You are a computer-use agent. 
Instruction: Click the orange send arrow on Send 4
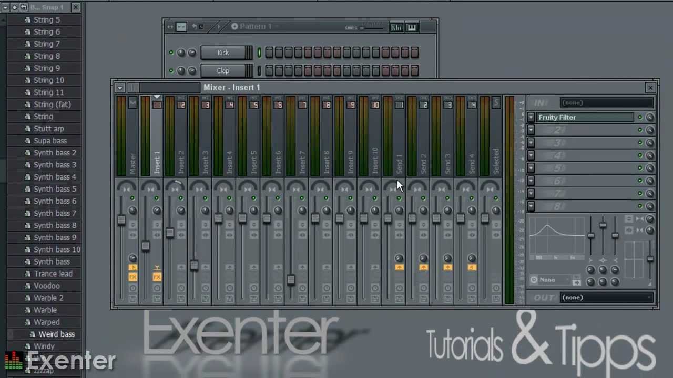click(x=472, y=267)
